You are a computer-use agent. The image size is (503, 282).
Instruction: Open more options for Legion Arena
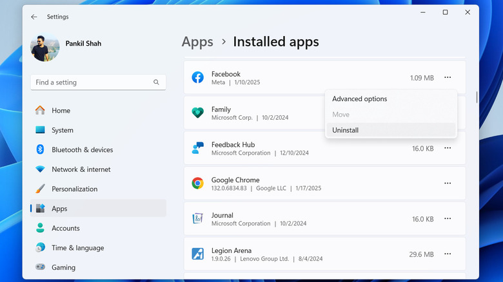tap(447, 254)
